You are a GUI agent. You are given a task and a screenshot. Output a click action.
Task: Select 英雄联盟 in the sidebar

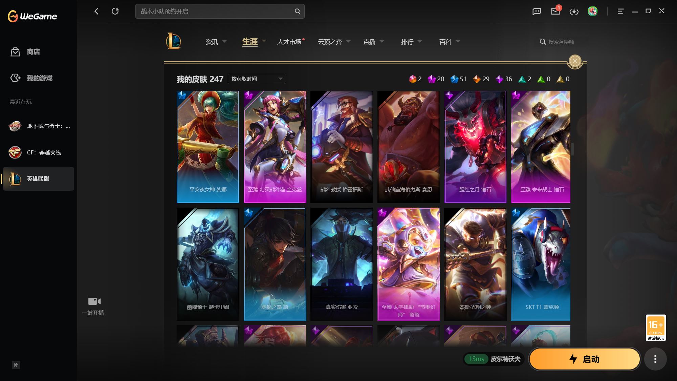[39, 178]
